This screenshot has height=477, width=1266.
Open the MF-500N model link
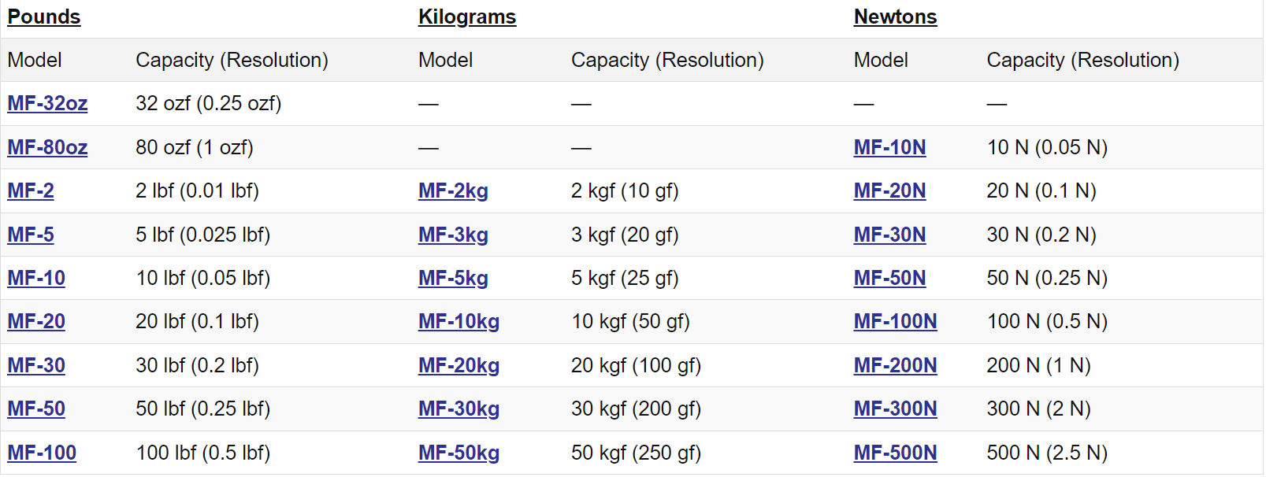[895, 453]
